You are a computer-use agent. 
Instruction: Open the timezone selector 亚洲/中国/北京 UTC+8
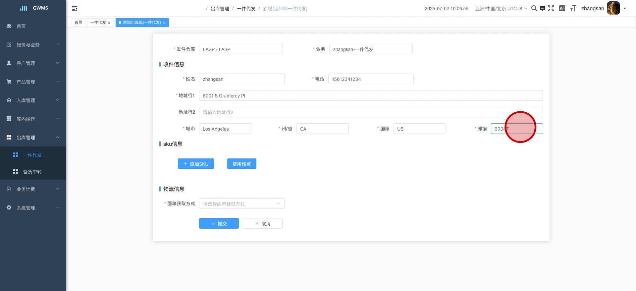tap(501, 9)
